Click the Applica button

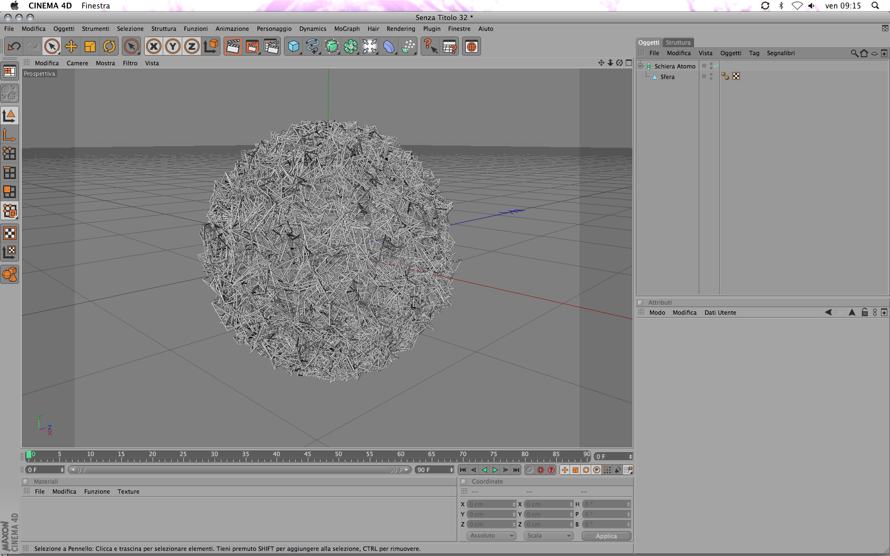pos(607,536)
